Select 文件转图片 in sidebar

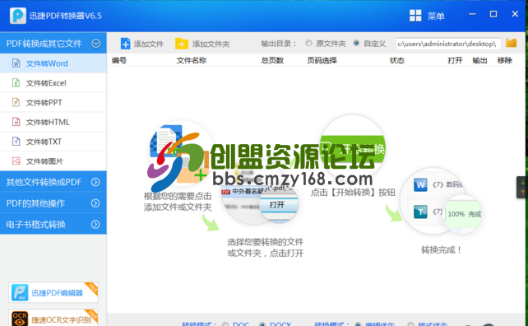[53, 161]
